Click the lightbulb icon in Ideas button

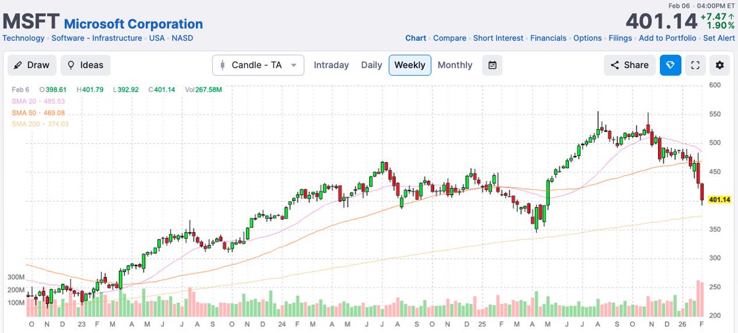71,65
